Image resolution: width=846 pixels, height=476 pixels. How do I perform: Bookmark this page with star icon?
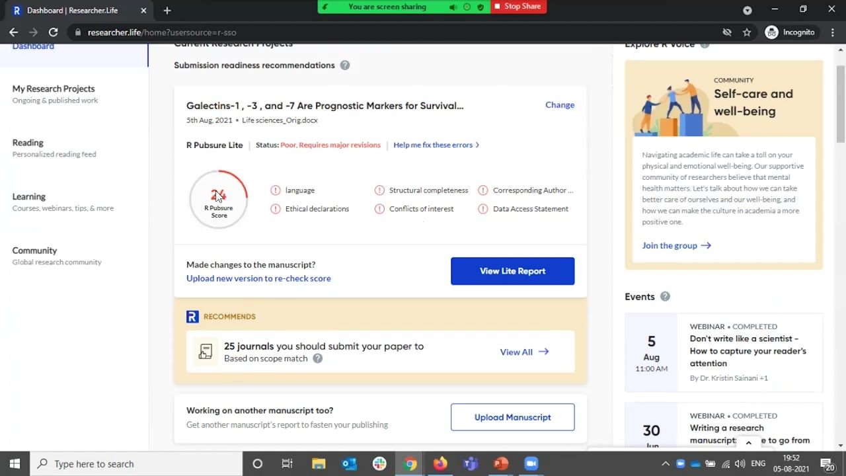click(x=747, y=32)
